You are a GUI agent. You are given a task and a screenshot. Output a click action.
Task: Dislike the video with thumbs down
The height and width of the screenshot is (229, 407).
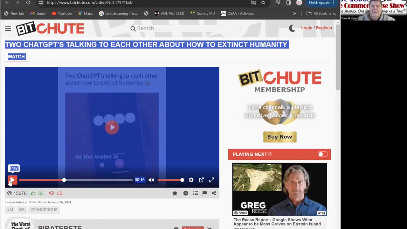[52, 193]
